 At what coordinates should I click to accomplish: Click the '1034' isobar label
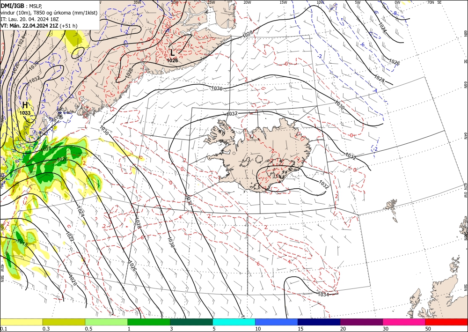[323, 295]
